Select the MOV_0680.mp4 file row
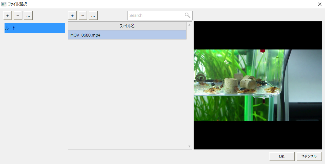This screenshot has width=325, height=164. 127,35
